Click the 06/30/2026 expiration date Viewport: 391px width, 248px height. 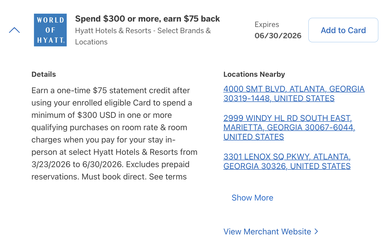pyautogui.click(x=278, y=36)
